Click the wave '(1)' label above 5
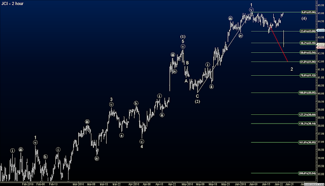This screenshot has width=325, height=186. click(183, 37)
